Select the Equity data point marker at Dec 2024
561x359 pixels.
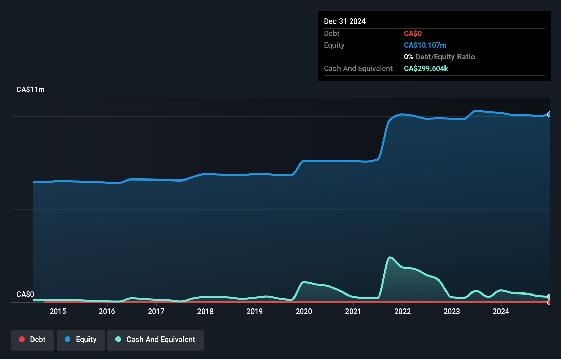tap(549, 114)
